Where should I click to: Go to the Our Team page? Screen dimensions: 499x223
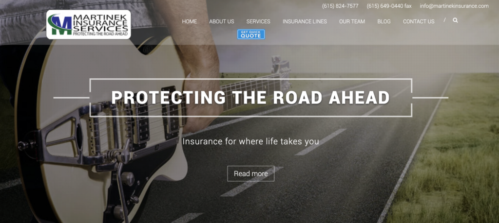click(352, 21)
